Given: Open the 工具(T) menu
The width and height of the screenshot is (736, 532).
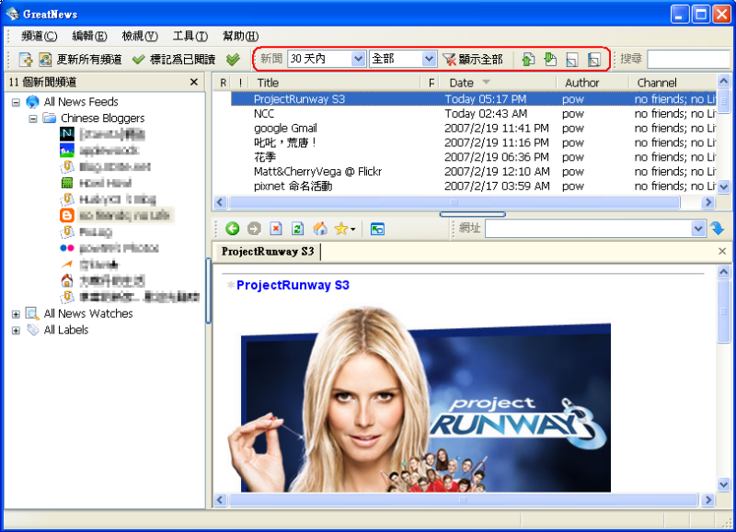Looking at the screenshot, I should (190, 36).
